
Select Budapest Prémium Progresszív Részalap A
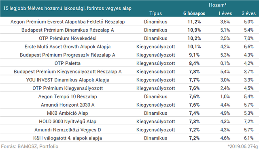pos(68,55)
